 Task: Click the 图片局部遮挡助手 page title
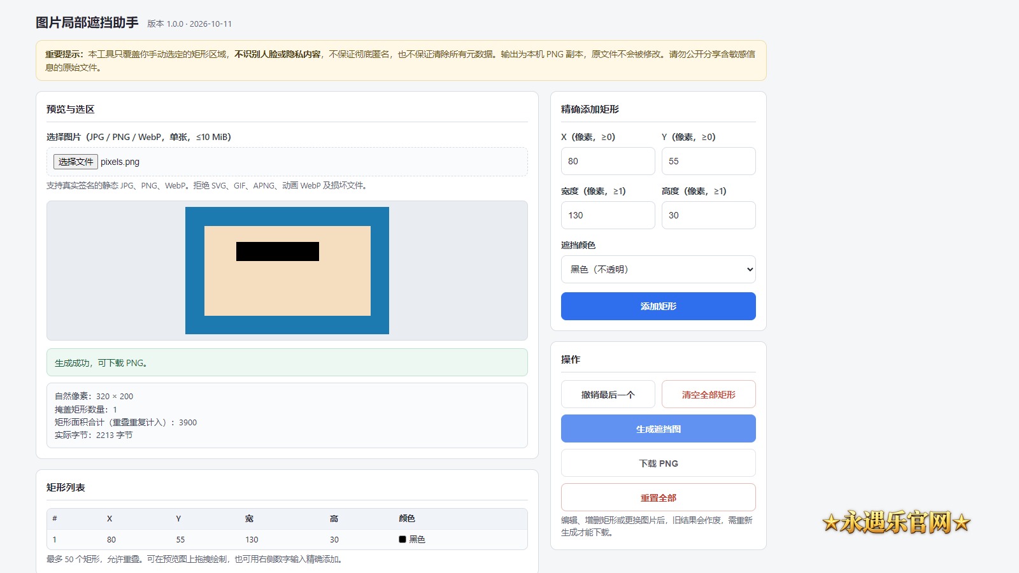click(87, 22)
